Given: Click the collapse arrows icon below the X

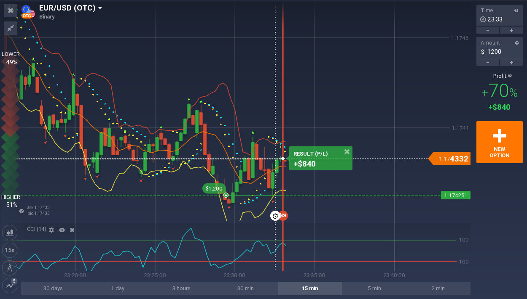Looking at the screenshot, I should coord(11,28).
